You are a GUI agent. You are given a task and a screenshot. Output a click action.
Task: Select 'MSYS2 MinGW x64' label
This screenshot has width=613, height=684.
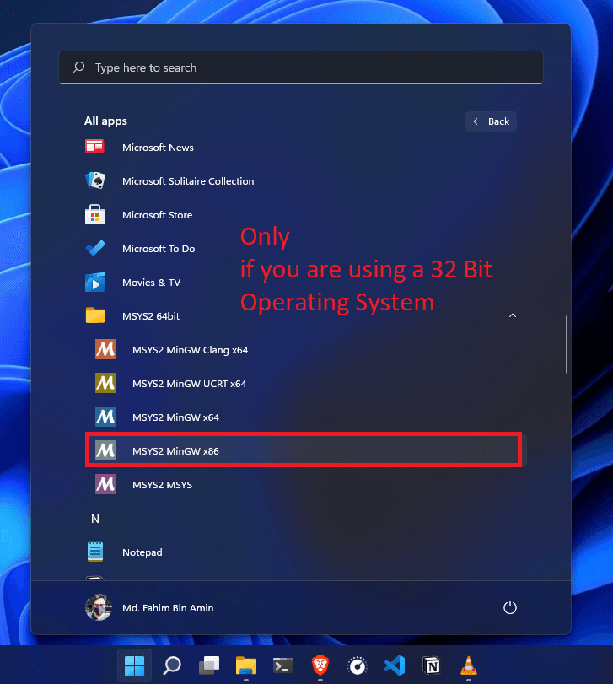175,417
